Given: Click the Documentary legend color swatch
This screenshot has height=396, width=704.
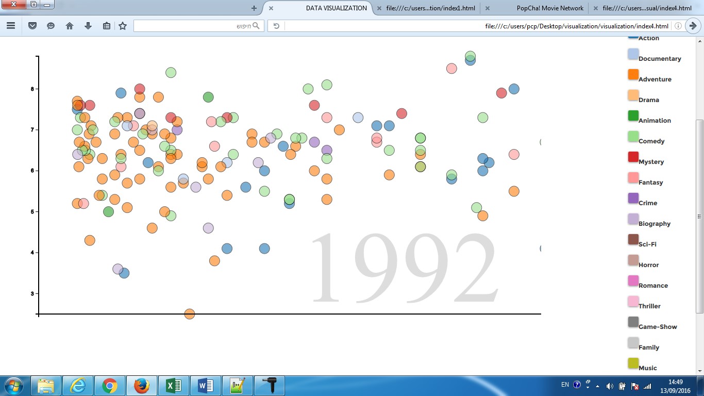Looking at the screenshot, I should coord(633,54).
